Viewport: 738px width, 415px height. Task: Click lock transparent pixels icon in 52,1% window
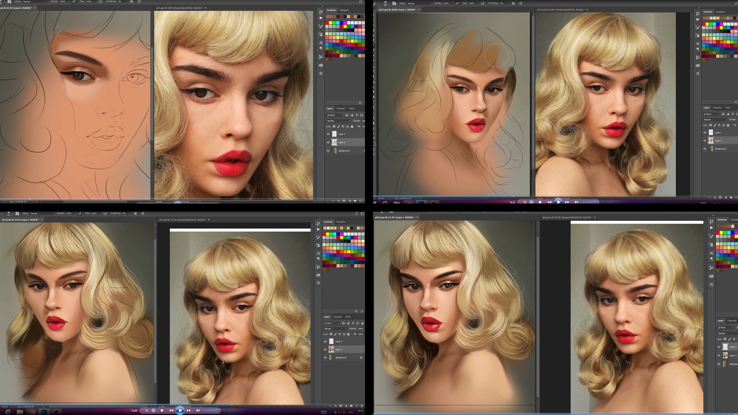click(x=334, y=126)
